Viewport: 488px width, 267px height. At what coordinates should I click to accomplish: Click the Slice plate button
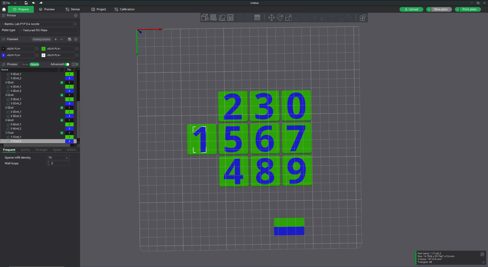[441, 9]
